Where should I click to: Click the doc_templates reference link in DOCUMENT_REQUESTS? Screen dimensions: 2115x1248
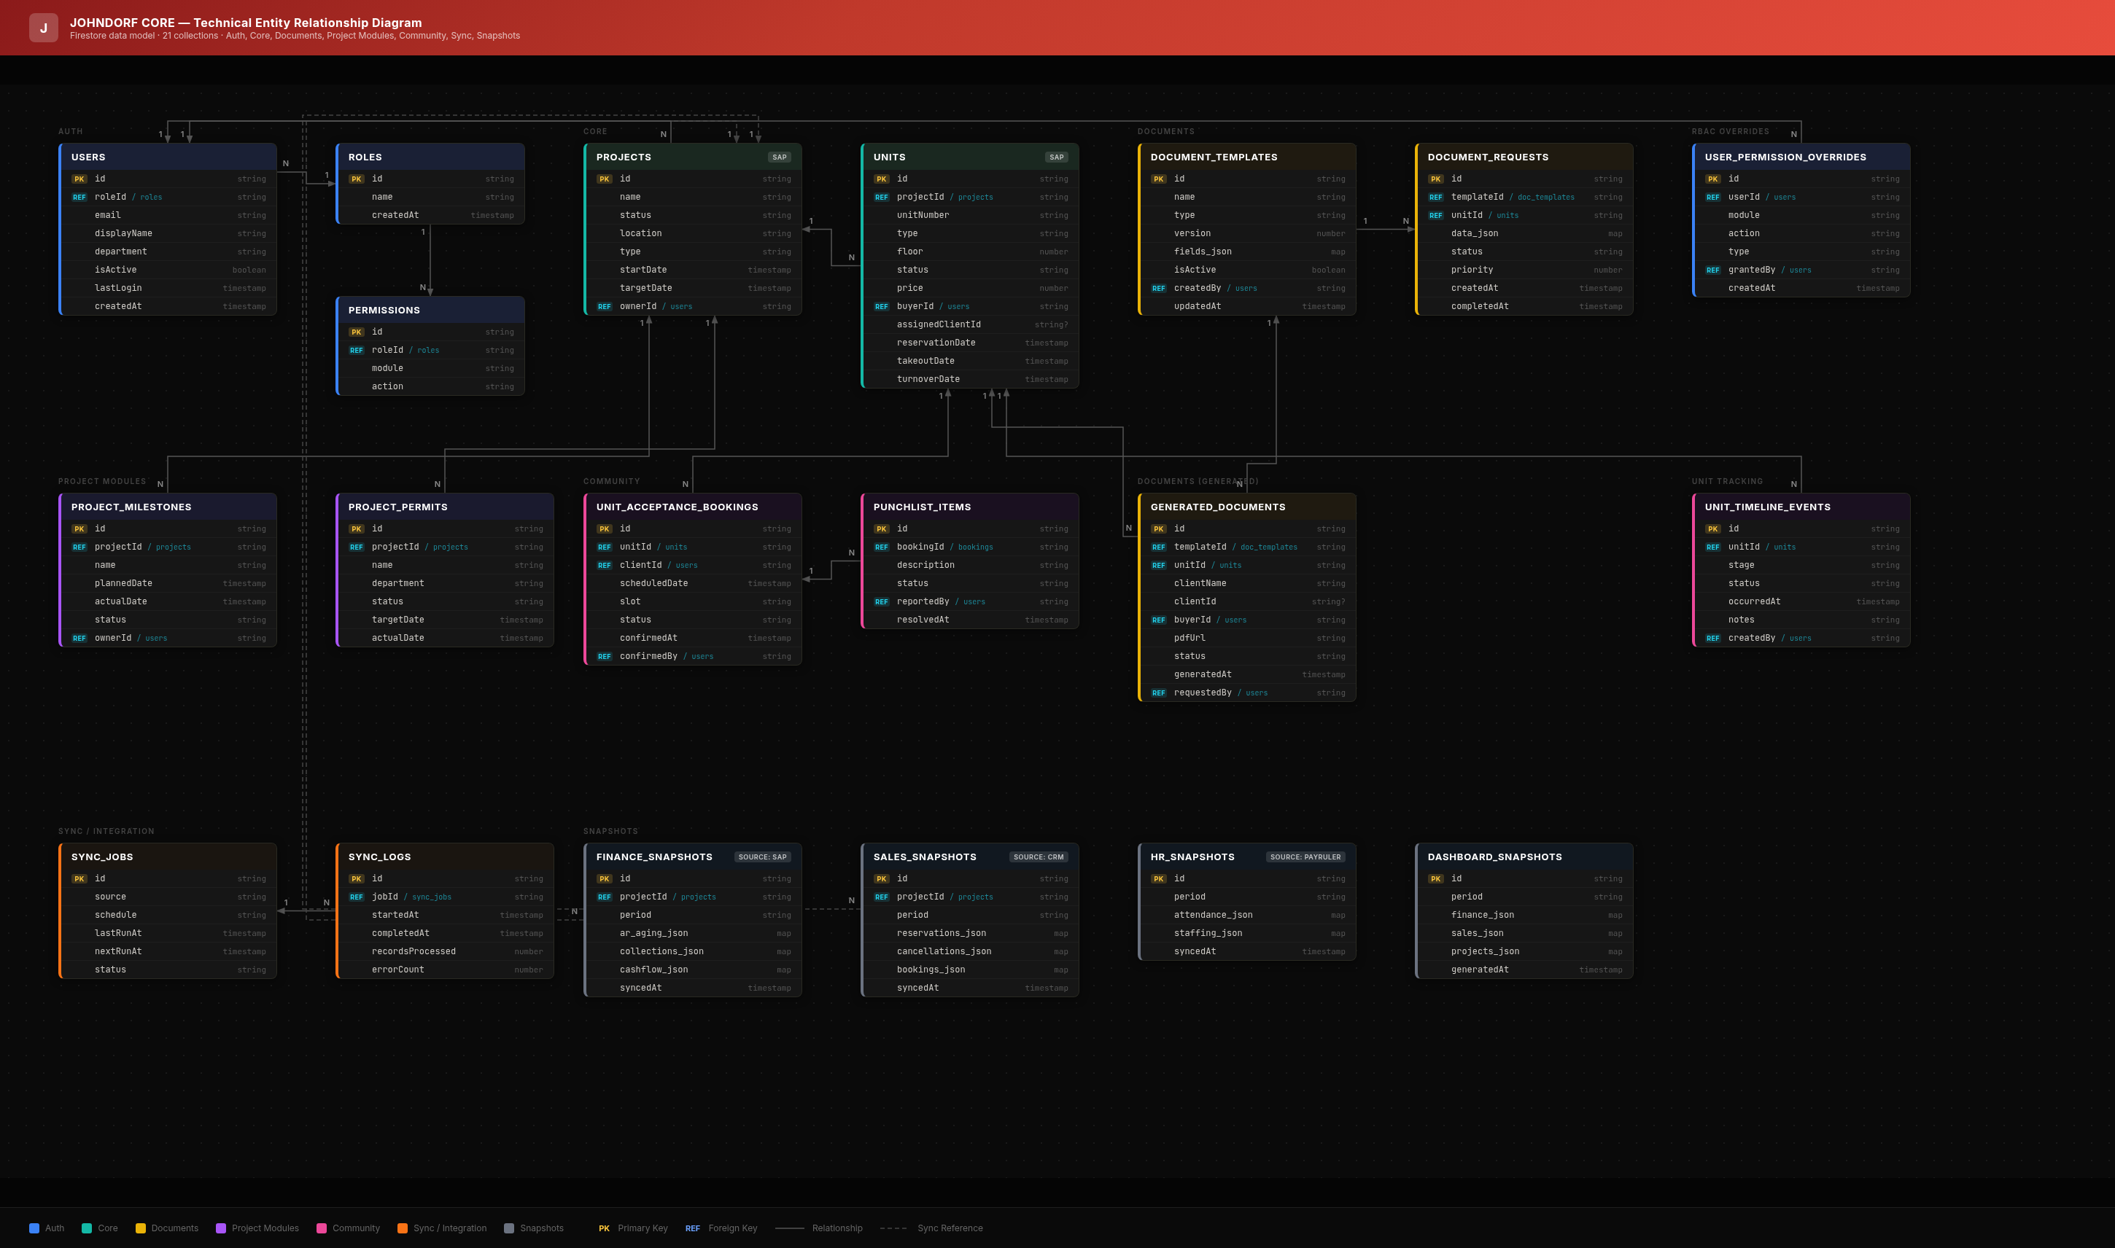(x=1545, y=198)
